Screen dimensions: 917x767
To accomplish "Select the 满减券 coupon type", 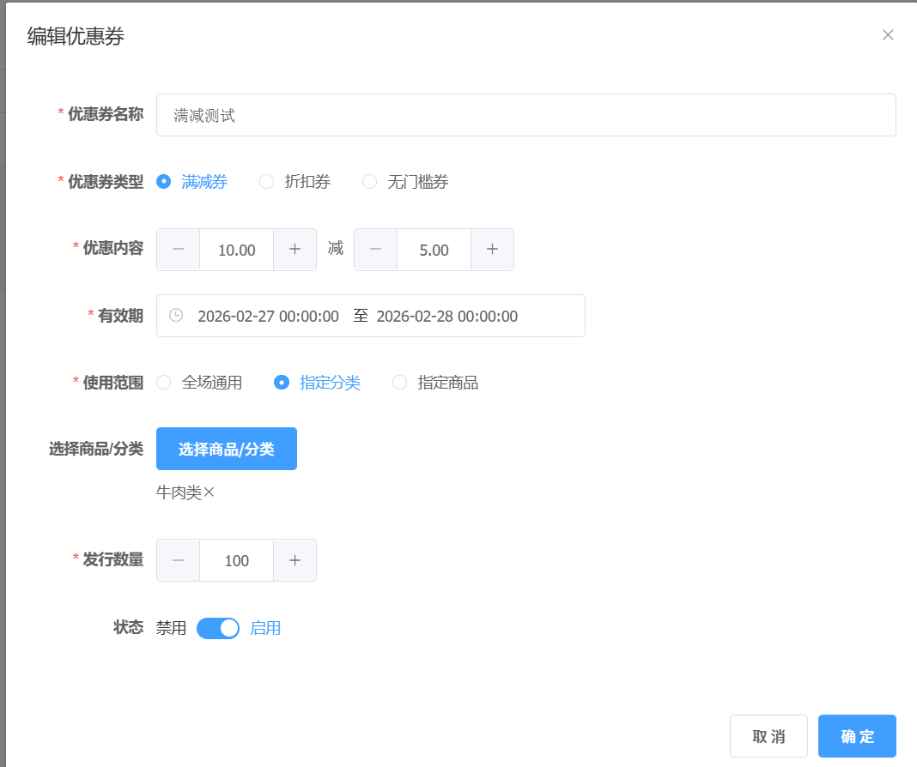I will coord(164,182).
